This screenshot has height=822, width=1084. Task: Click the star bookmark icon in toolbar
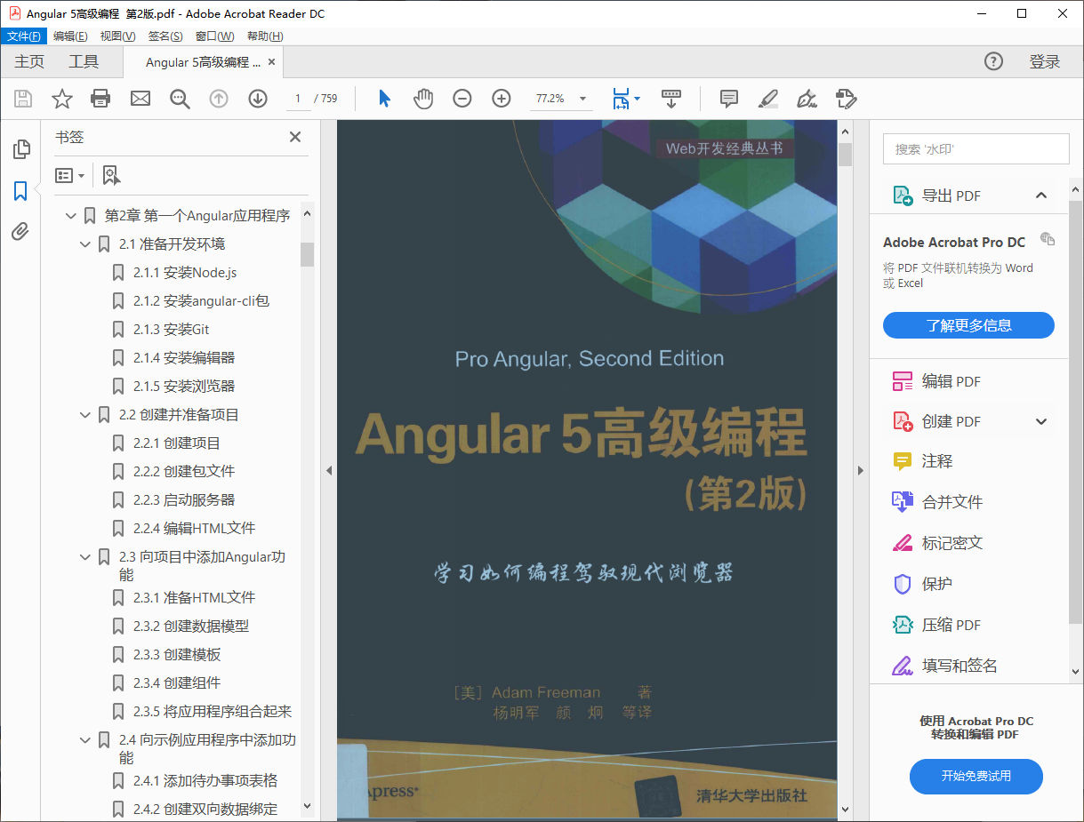tap(62, 99)
